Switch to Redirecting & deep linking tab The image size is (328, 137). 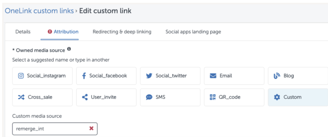pos(122,32)
